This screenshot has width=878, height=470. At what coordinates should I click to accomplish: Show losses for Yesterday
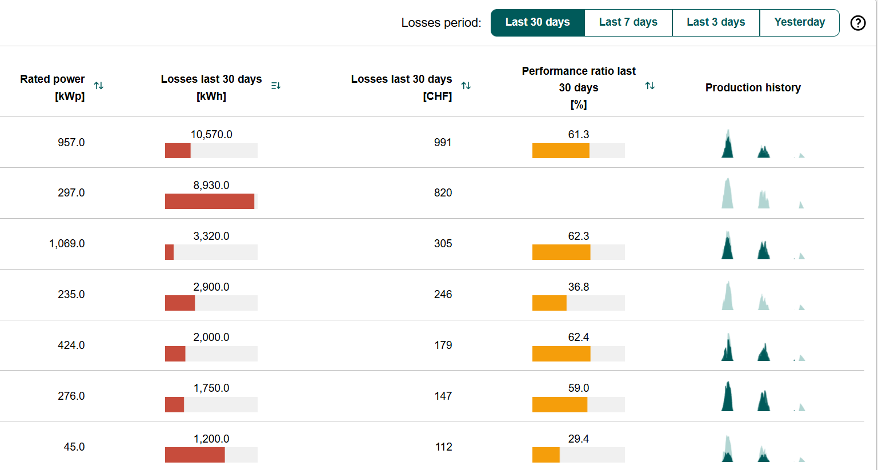(x=799, y=23)
